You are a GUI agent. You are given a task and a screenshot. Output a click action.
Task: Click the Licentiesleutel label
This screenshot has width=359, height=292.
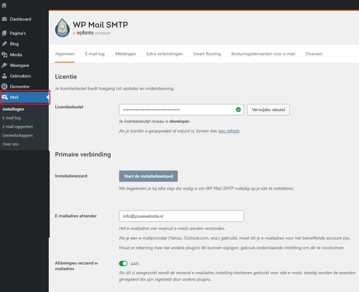click(x=69, y=107)
